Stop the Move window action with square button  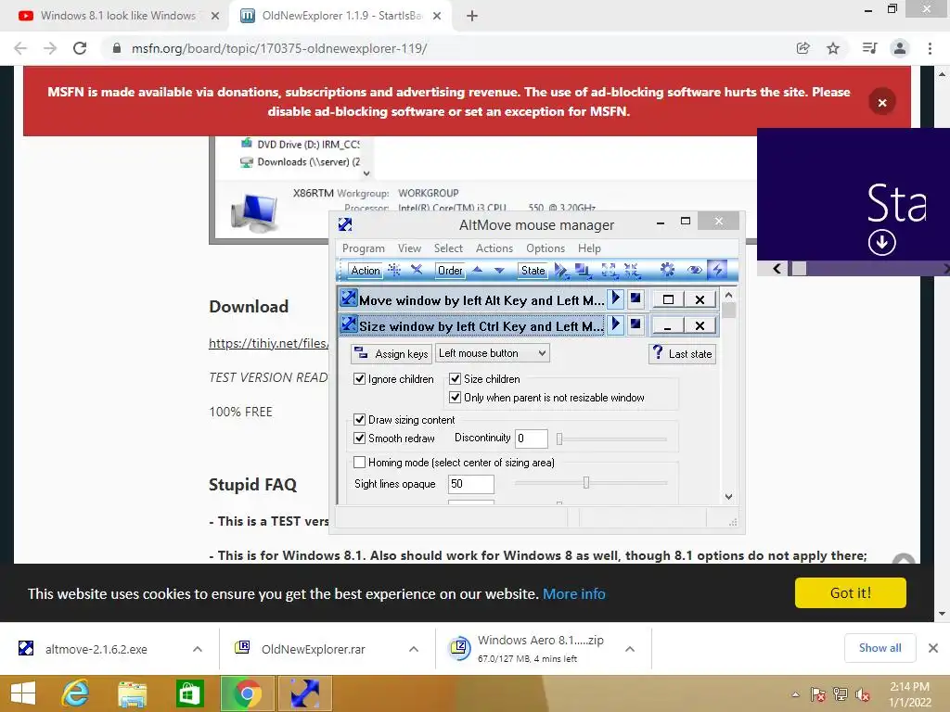click(635, 299)
